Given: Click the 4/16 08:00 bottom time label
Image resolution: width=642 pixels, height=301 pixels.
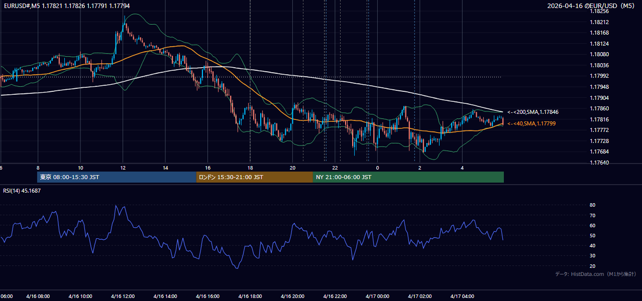Looking at the screenshot, I should 38,296.
